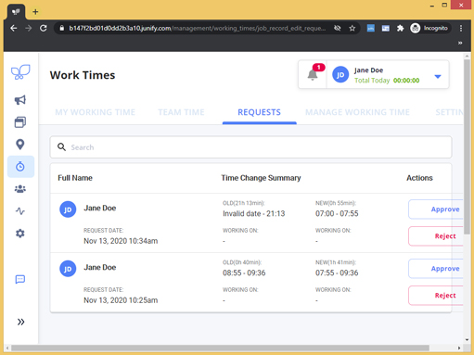Go forward in browser history
This screenshot has width=474, height=355.
(x=29, y=28)
